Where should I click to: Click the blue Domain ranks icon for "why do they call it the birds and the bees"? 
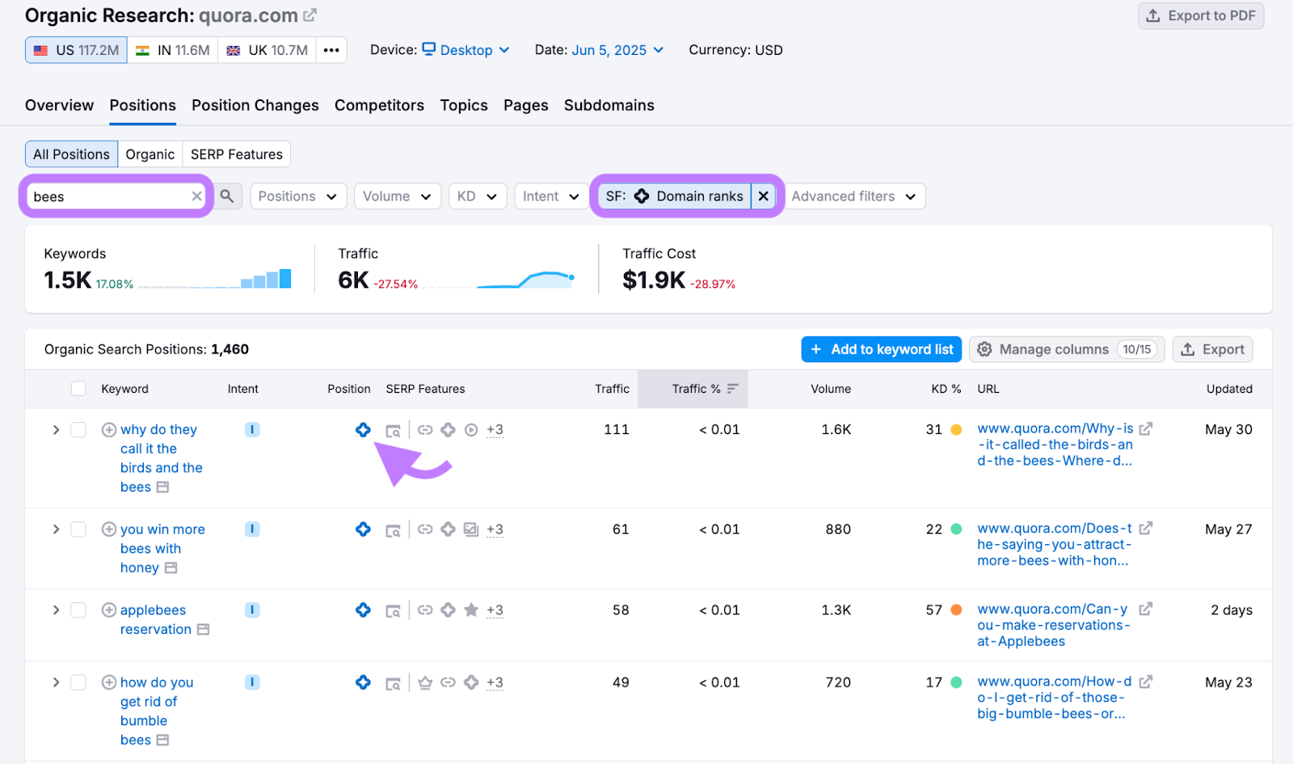363,429
